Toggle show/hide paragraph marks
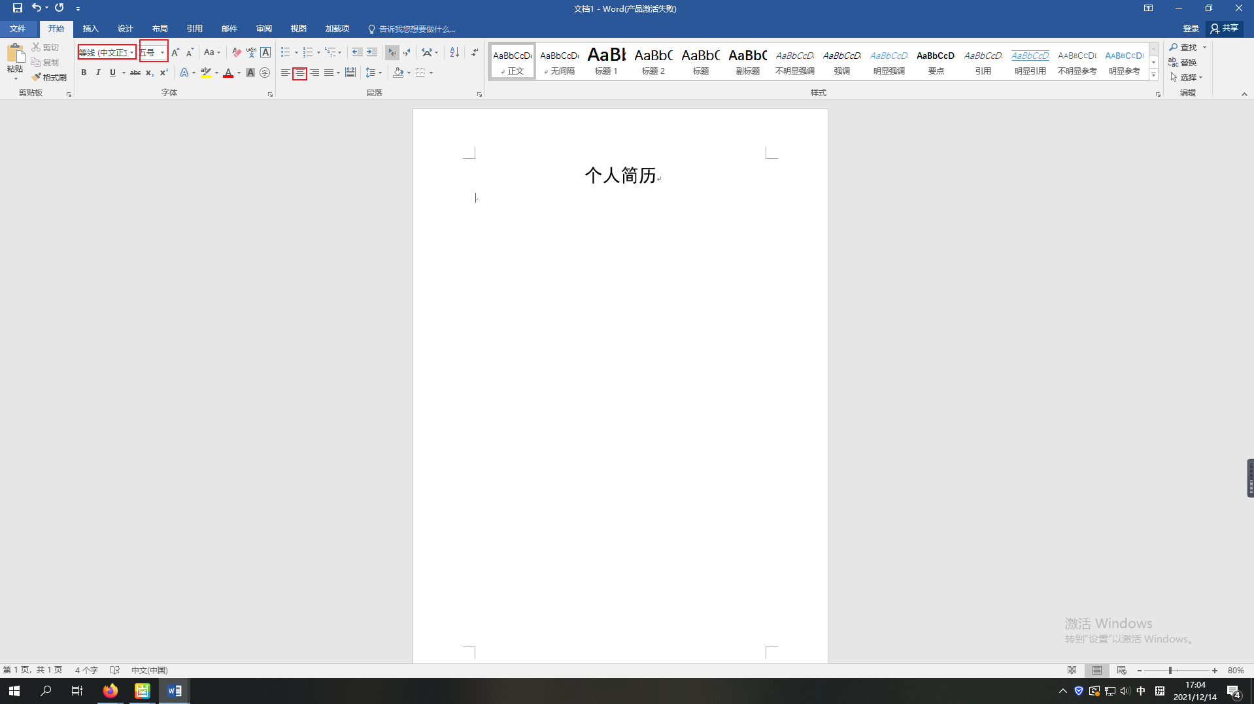 coord(475,52)
